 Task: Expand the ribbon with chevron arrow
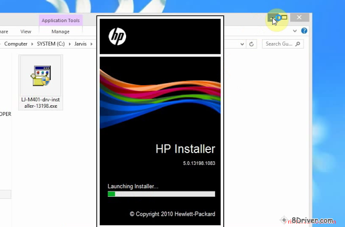tap(295, 31)
